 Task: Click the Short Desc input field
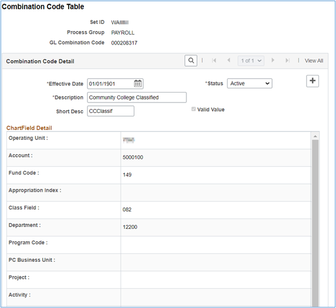[x=111, y=111]
